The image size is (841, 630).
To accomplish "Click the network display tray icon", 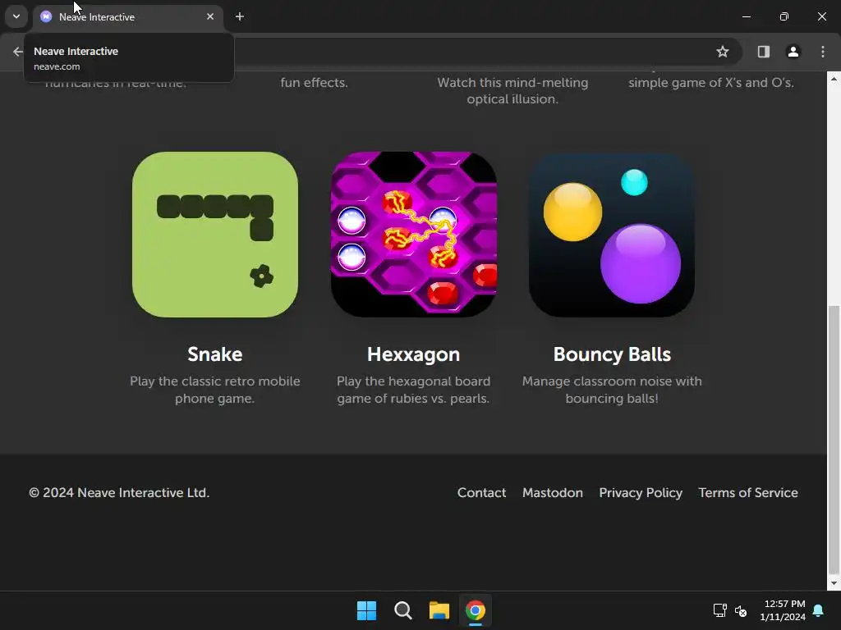I will click(x=719, y=610).
